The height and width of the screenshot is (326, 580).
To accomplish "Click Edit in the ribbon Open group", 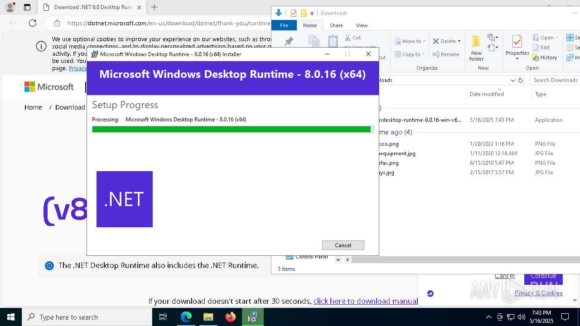I will 541,48.
